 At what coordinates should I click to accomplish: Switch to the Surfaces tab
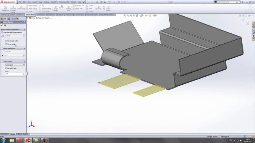click(20, 15)
